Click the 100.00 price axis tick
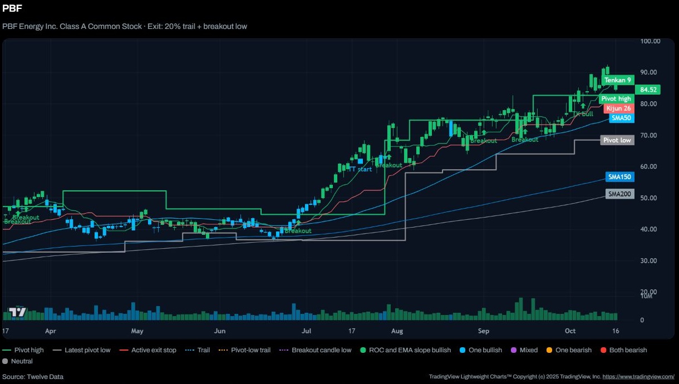Viewport: 679px width, 384px height. tap(650, 41)
